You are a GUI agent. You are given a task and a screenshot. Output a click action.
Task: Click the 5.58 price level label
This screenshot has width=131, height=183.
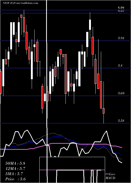point(121,121)
